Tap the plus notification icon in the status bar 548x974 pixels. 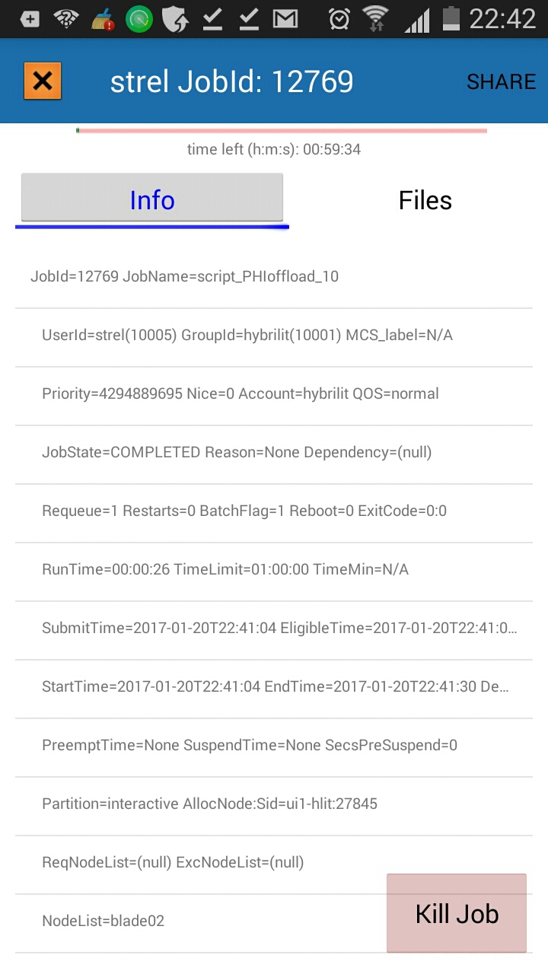tap(30, 18)
